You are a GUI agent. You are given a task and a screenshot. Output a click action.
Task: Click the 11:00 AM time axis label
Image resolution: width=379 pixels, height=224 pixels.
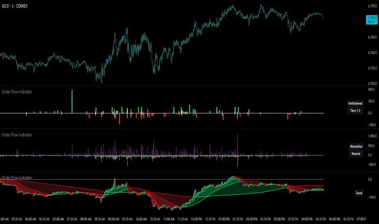[169, 219]
